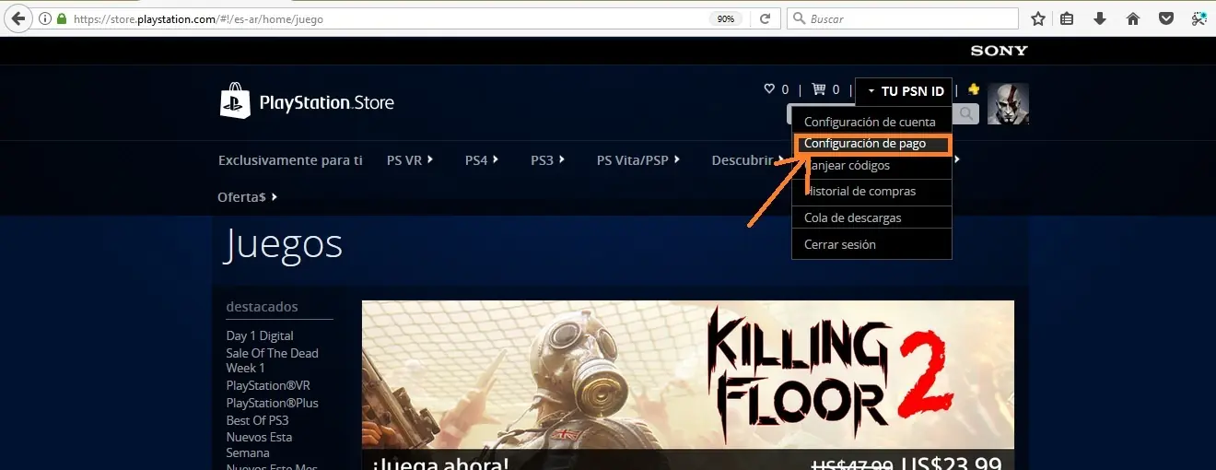
Task: Click the Killing Floor 2 banner
Action: (687, 385)
